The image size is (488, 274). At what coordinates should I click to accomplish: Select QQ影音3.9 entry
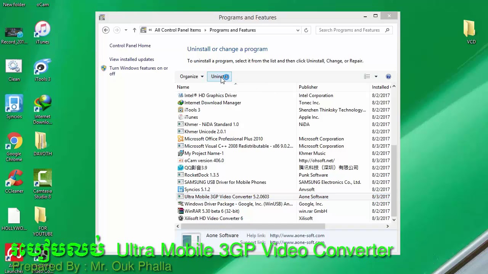pyautogui.click(x=283, y=168)
